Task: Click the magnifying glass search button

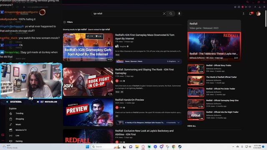Action: pos(171,14)
